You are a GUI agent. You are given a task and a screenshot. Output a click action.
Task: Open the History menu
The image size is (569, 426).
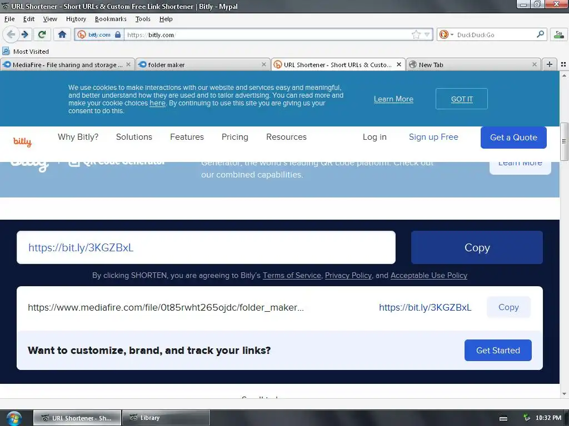(76, 19)
